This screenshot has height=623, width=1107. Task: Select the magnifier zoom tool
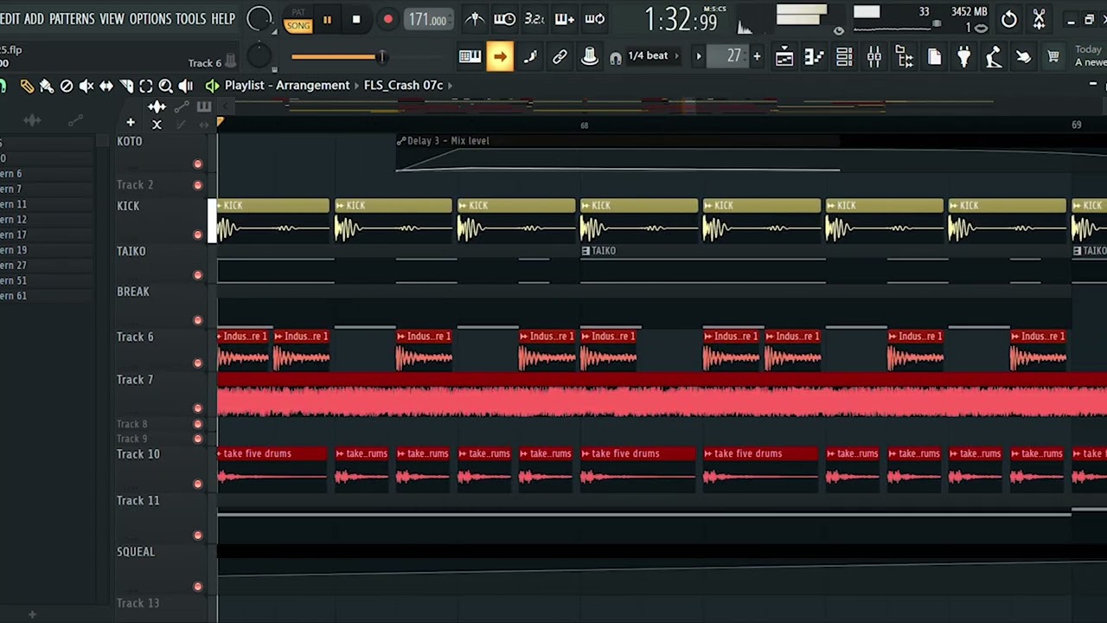click(165, 86)
